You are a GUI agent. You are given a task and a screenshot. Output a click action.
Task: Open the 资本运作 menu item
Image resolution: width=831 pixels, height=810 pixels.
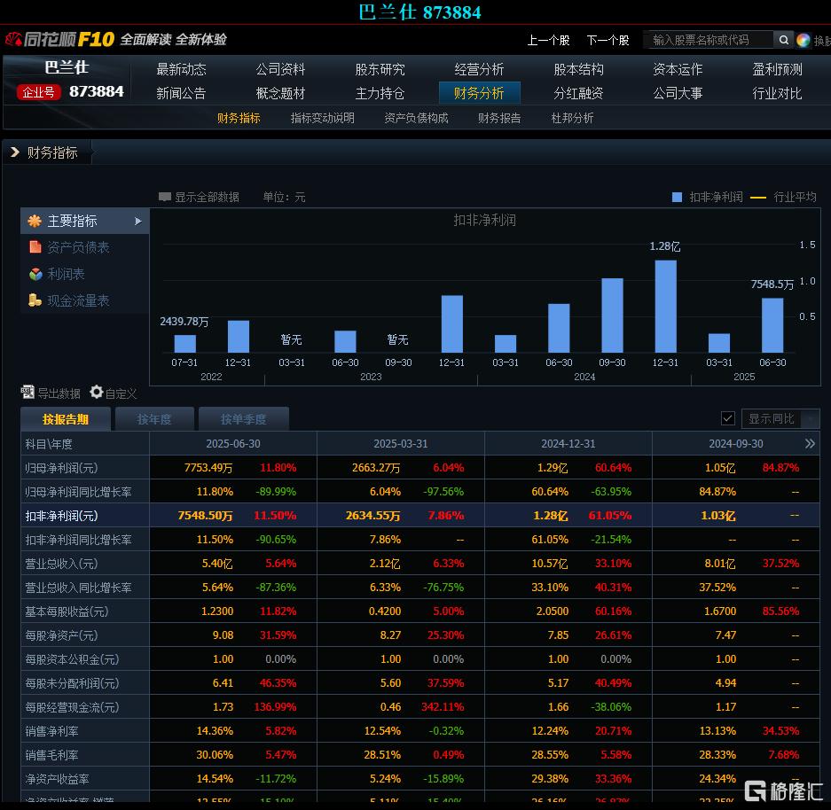pyautogui.click(x=678, y=69)
